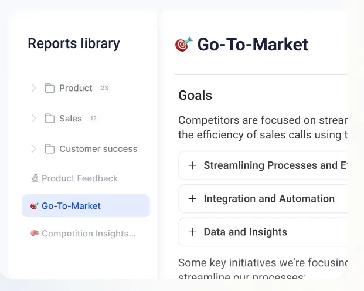Click the Product folder icon
This screenshot has height=291, width=364.
(50, 88)
